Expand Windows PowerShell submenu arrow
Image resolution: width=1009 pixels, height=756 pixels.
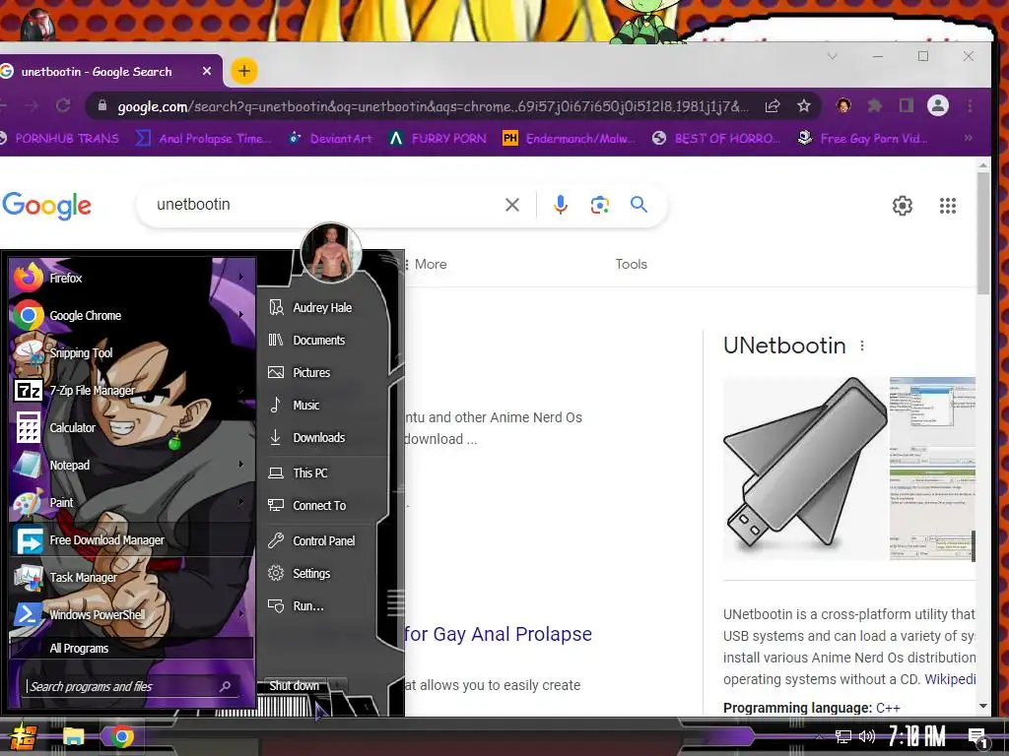point(241,614)
